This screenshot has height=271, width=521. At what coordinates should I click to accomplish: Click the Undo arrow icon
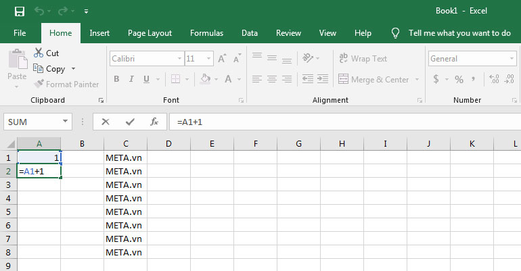point(39,11)
